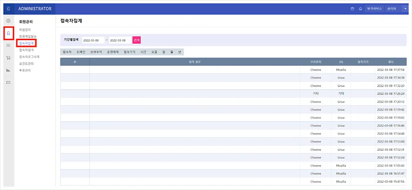The image size is (412, 190).
Task: Click Mozilla in the 15:47:56 row
Action: pos(341,181)
